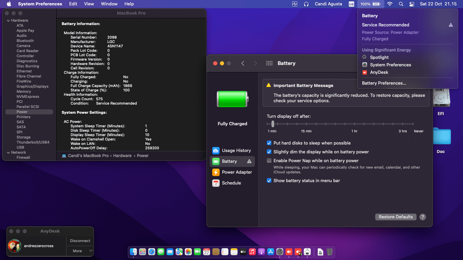Viewport: 463px width, 260px height.
Task: Expand the AnyDesk More dropdown
Action: (x=80, y=251)
